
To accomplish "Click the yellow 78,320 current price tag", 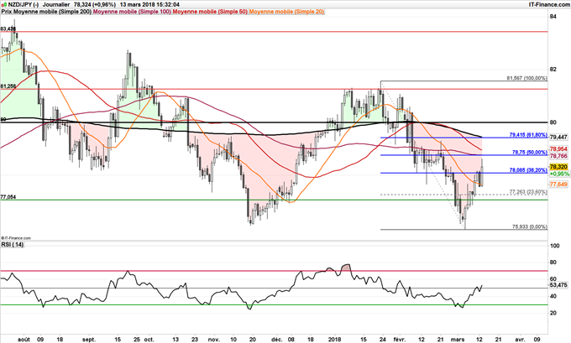I will (x=558, y=167).
